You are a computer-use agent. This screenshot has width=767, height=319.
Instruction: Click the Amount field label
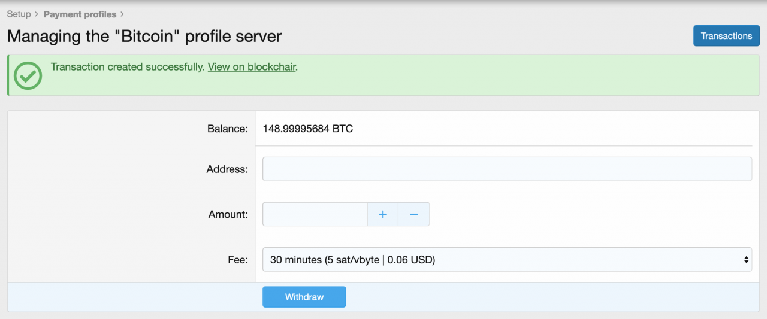coord(228,214)
